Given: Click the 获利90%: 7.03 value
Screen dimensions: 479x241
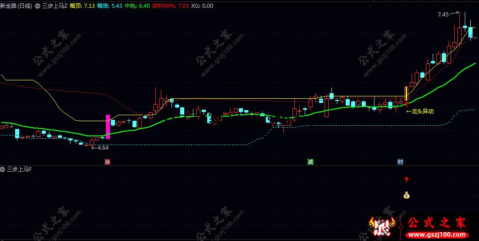Looking at the screenshot, I should click(x=171, y=6).
